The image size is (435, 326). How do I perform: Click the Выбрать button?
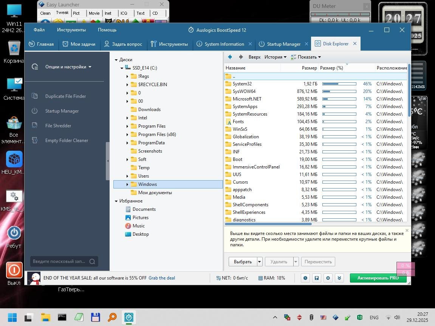pyautogui.click(x=243, y=262)
